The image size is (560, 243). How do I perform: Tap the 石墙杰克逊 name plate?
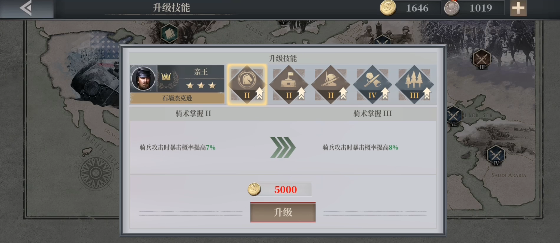coord(177,98)
